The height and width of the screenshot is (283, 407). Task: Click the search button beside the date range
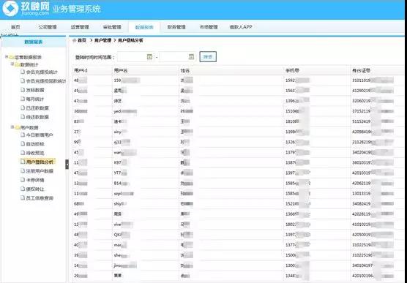click(x=208, y=57)
